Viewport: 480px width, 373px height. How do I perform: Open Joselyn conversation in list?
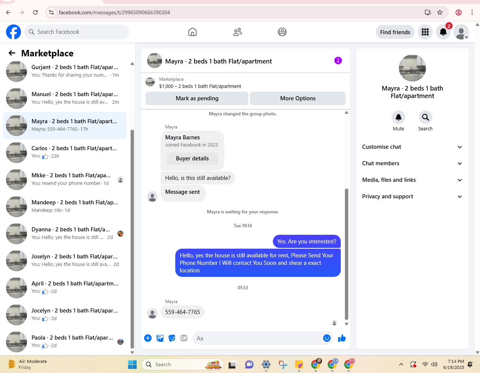65,261
